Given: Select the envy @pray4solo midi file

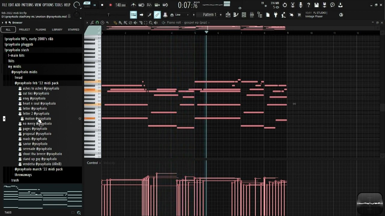Looking at the screenshot, I should pyautogui.click(x=34, y=98).
